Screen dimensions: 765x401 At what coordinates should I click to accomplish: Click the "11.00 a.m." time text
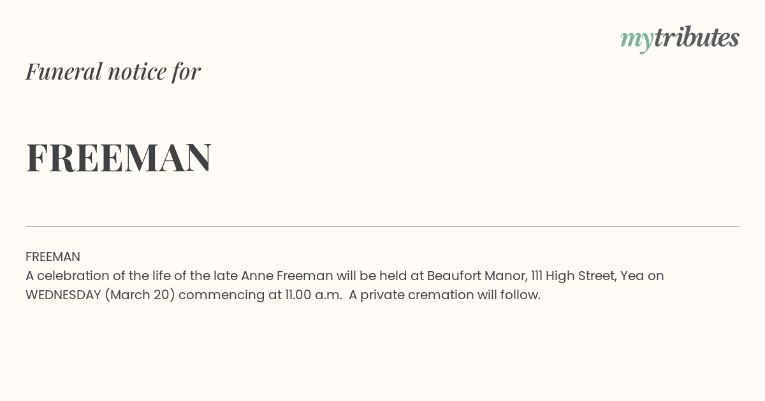(314, 295)
